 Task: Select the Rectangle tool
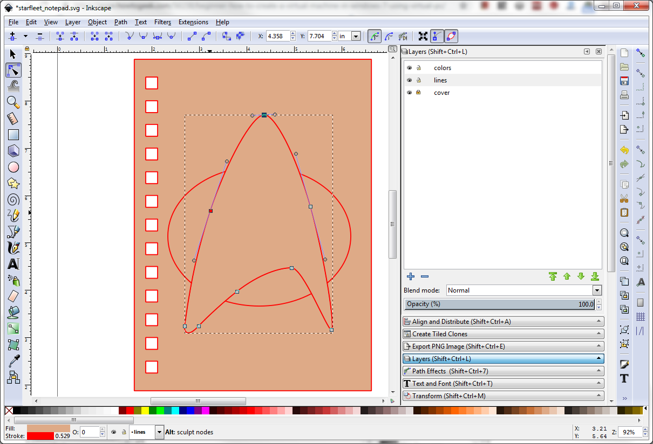point(13,135)
